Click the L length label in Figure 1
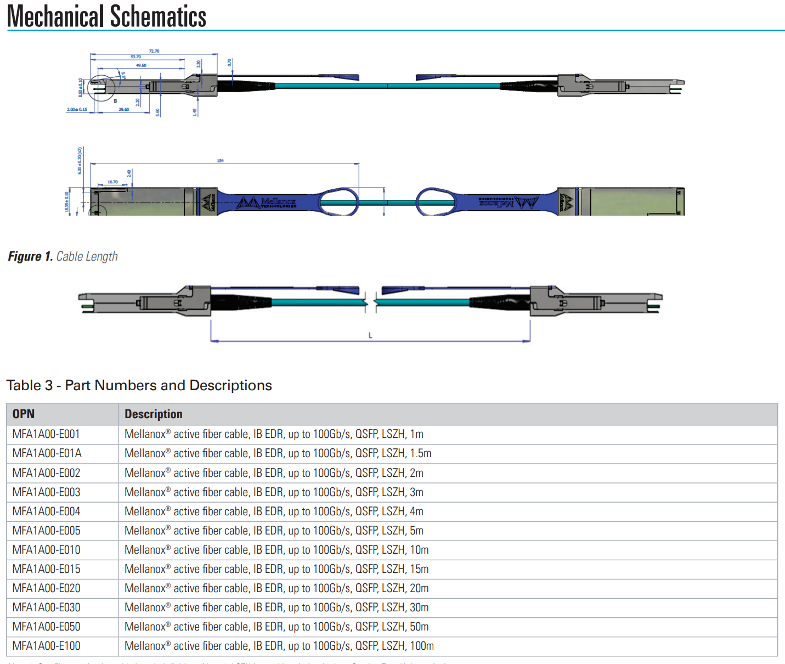Image resolution: width=785 pixels, height=664 pixels. tap(370, 335)
